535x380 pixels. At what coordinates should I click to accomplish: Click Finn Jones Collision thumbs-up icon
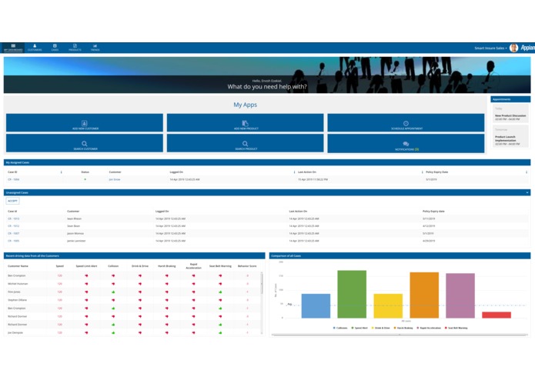[x=113, y=292]
